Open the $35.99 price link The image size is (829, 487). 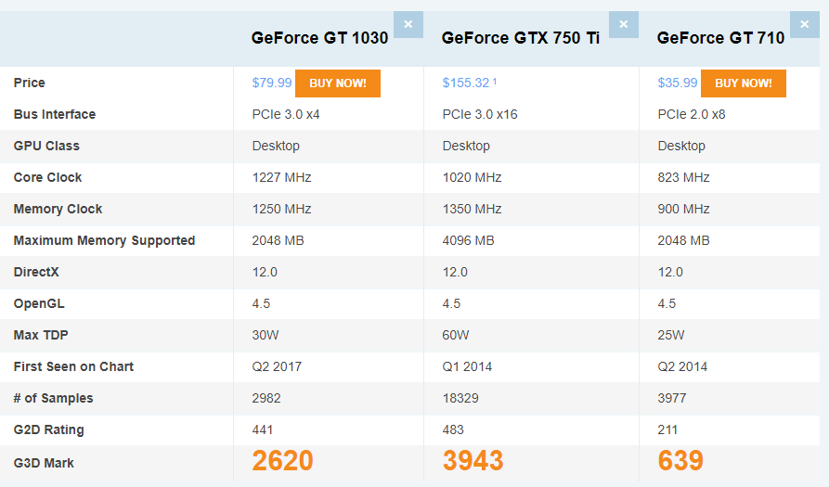(x=678, y=83)
